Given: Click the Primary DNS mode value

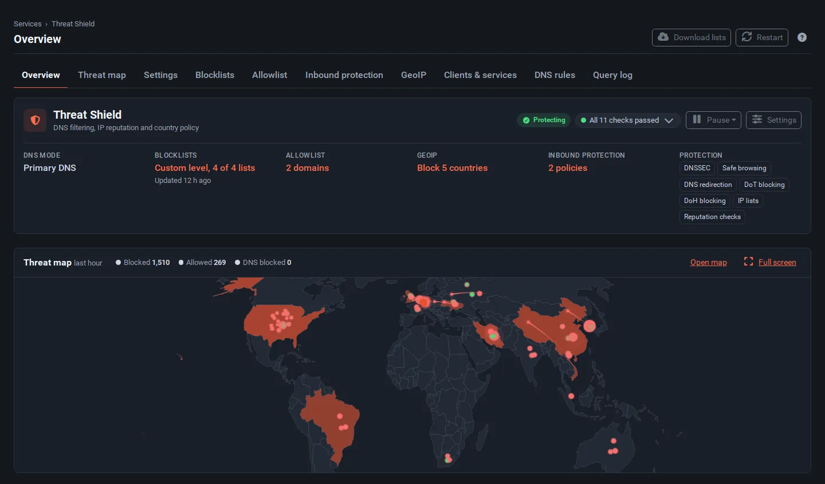Looking at the screenshot, I should (50, 167).
